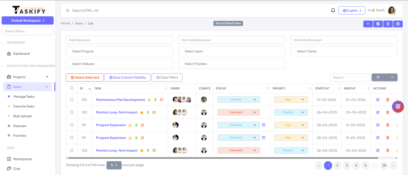This screenshot has height=175, width=408.
Task: Open Bulk Upload submenu item
Action: point(22,116)
